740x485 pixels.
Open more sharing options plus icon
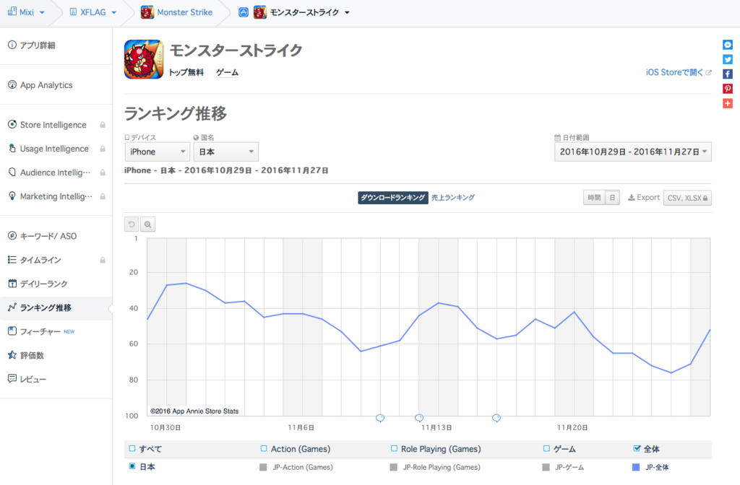click(x=727, y=103)
